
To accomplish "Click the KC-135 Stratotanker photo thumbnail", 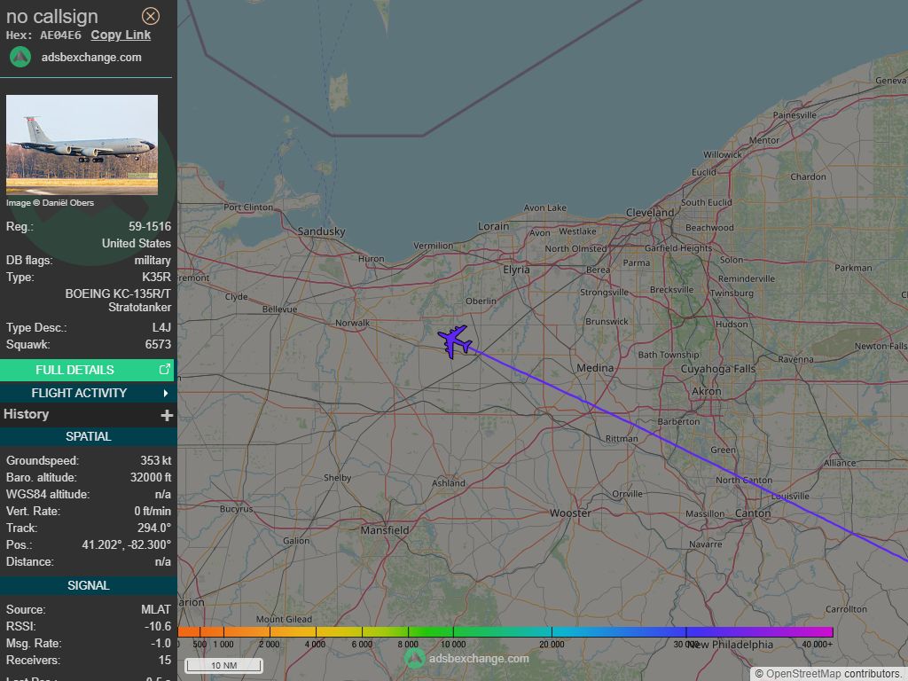I will [82, 145].
